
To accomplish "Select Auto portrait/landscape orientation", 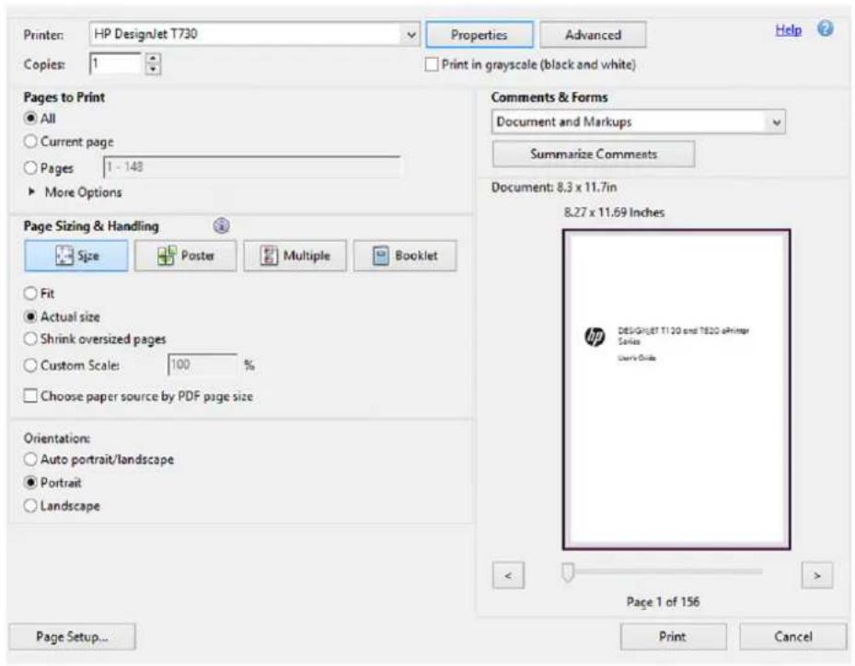I will pos(31,459).
